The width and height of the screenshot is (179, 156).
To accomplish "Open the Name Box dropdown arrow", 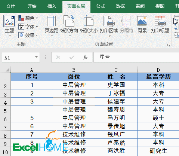I will [36, 57].
